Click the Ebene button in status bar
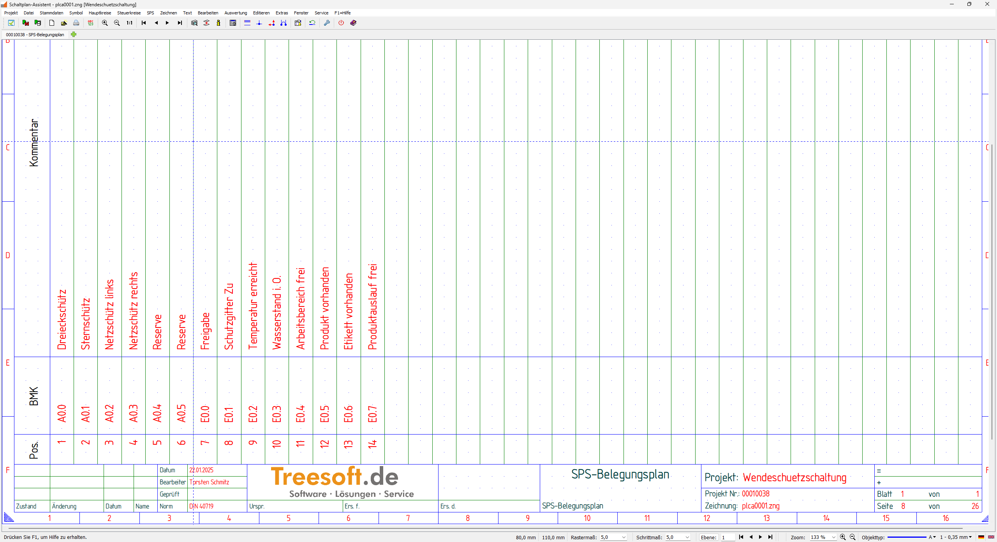 coord(708,537)
